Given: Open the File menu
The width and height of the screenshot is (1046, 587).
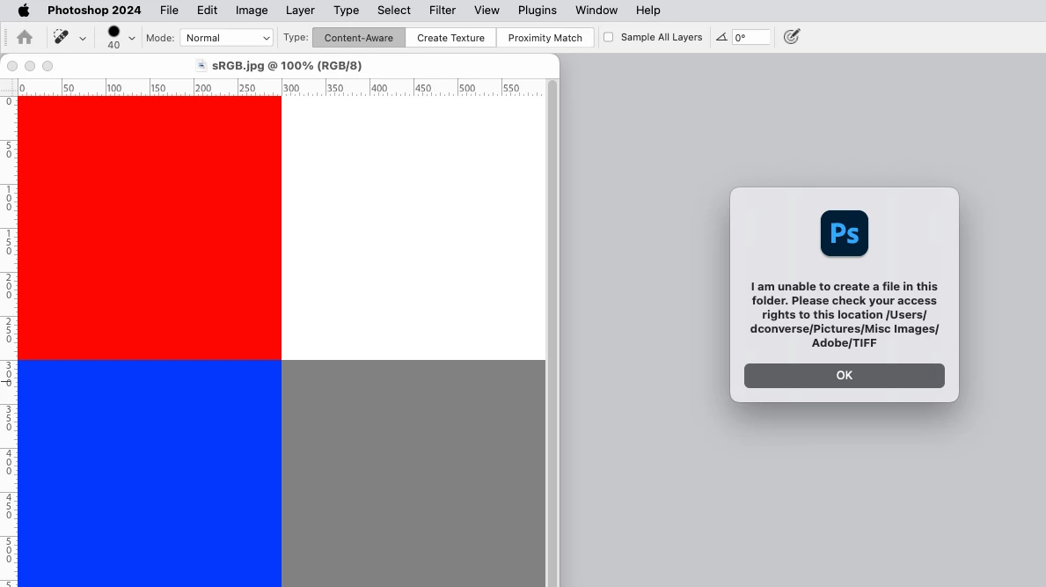Looking at the screenshot, I should (x=169, y=10).
